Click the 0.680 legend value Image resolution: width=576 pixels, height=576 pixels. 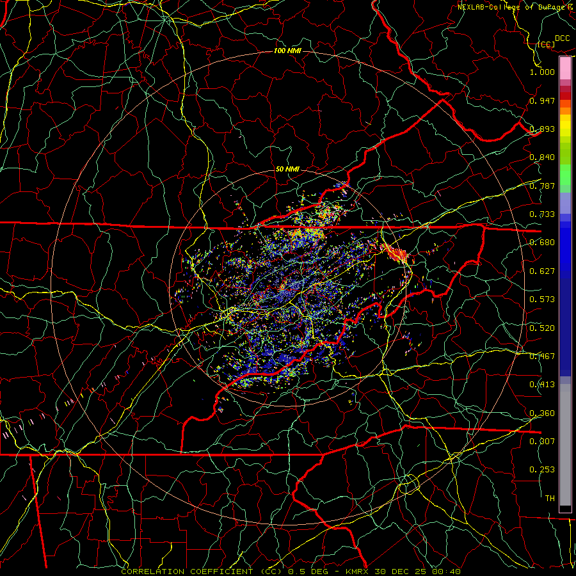click(x=542, y=243)
